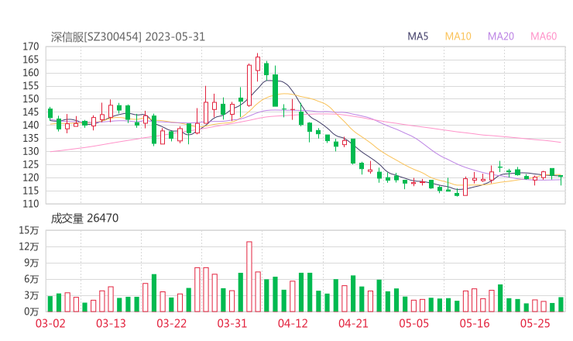The image size is (573, 341).
Task: Click the 04-21 date axis label
Action: click(x=353, y=323)
